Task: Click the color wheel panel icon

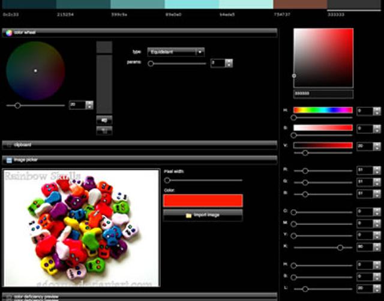Action: tap(9, 32)
